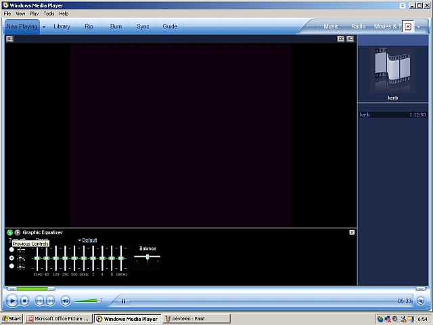The height and width of the screenshot is (325, 433).
Task: Mute the sound with the speaker icon
Action: pyautogui.click(x=66, y=301)
